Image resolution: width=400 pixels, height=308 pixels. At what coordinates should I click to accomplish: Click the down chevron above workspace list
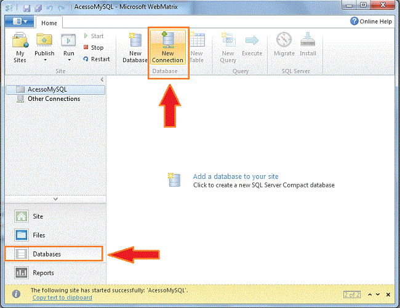55,199
